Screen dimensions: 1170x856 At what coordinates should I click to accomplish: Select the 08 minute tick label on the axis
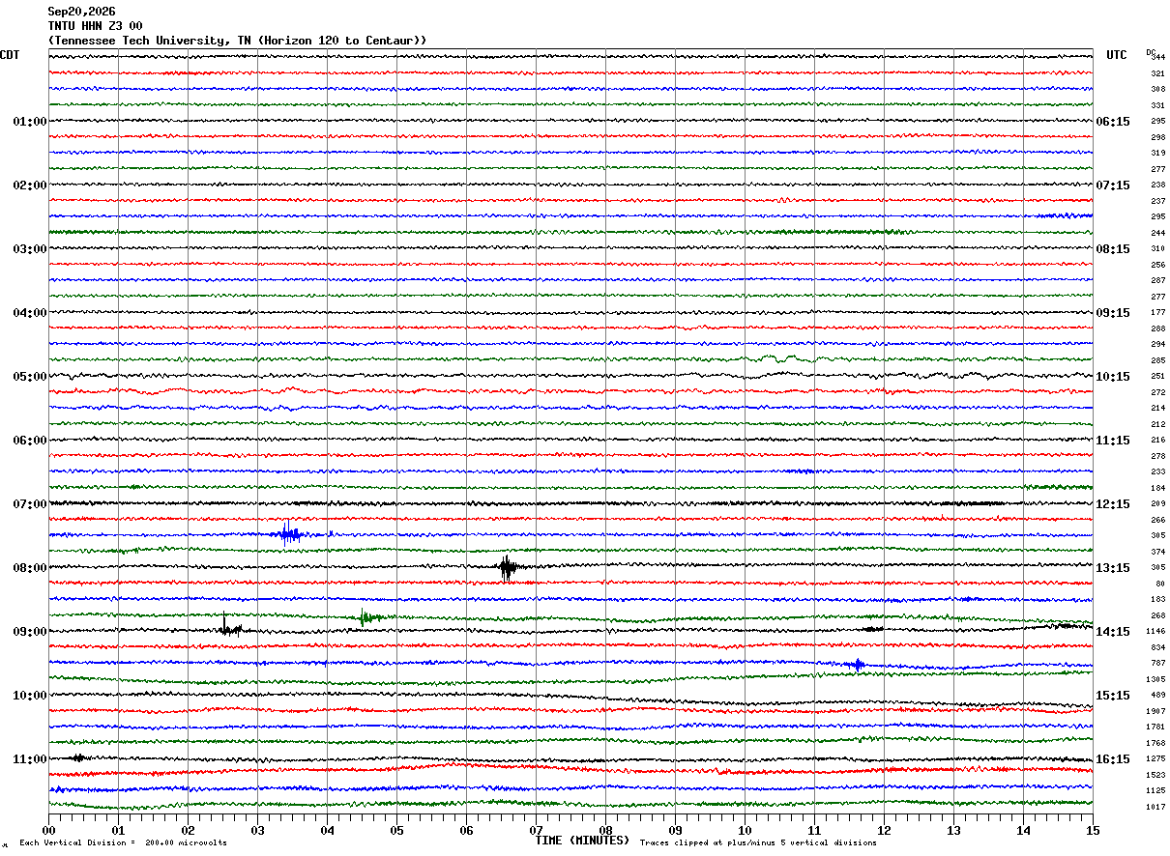point(605,831)
